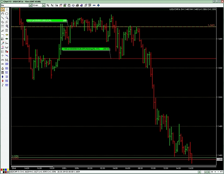Click the 1.1621 price level label

click(211, 25)
